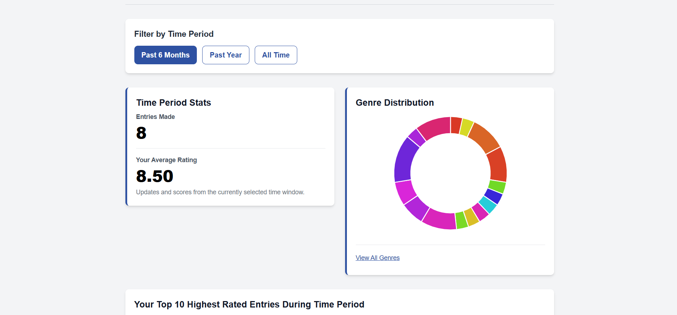Click the large orange donut chart segment
Image resolution: width=677 pixels, height=315 pixels.
[483, 137]
